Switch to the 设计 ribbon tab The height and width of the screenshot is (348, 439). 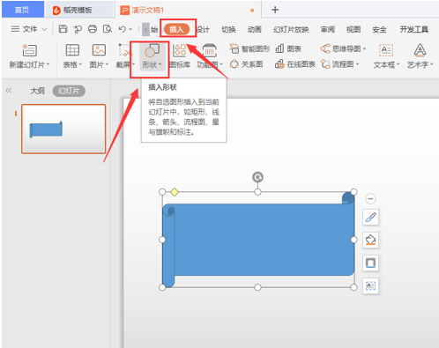203,29
